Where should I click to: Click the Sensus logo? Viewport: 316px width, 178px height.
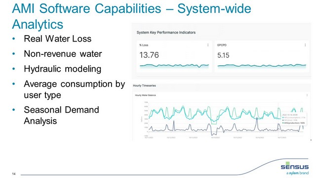[295, 166]
